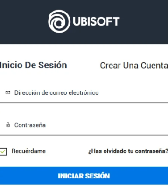Click the Recuérdame label text
This screenshot has width=168, height=191.
[28, 151]
